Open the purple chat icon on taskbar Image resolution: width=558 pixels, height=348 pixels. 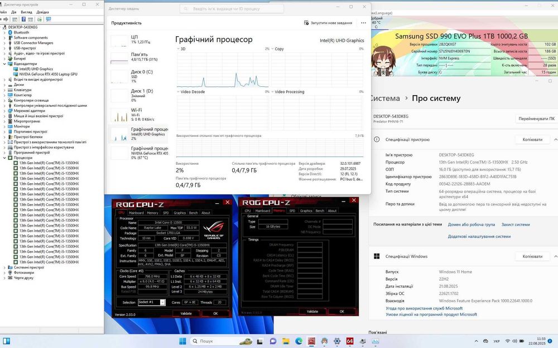point(273,341)
